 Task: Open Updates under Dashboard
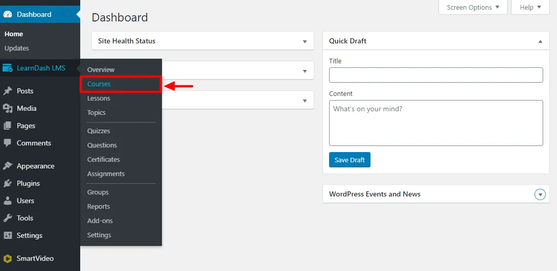(x=17, y=48)
